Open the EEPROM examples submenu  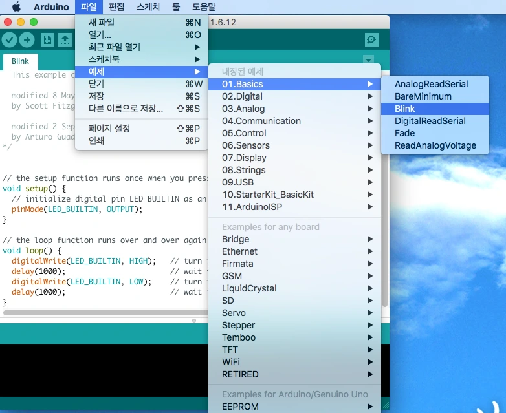pyautogui.click(x=295, y=407)
